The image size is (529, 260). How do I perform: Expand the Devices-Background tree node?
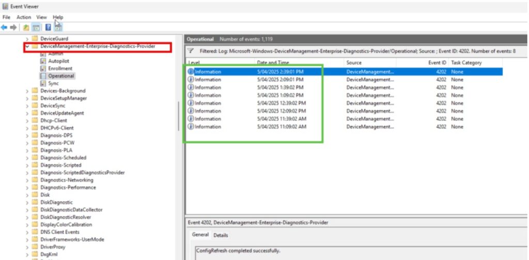tap(27, 91)
